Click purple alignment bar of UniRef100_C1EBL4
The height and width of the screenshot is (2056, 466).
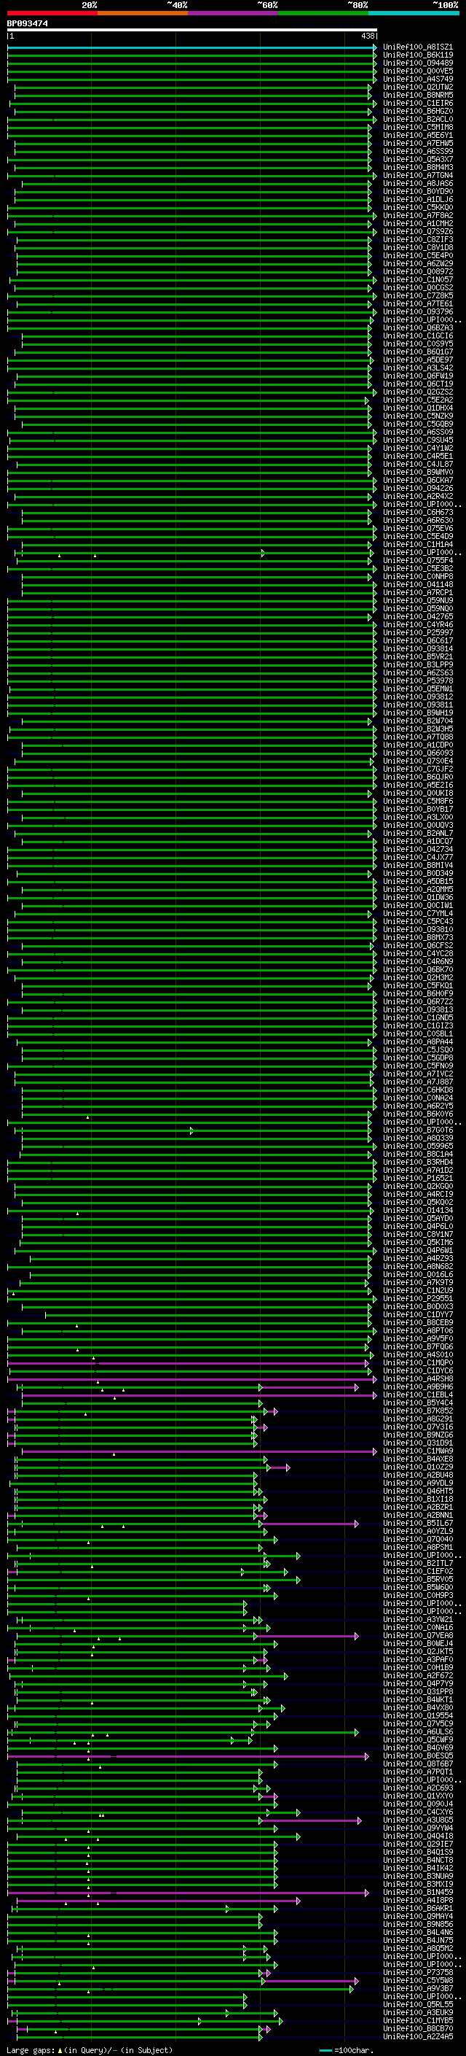point(198,1395)
